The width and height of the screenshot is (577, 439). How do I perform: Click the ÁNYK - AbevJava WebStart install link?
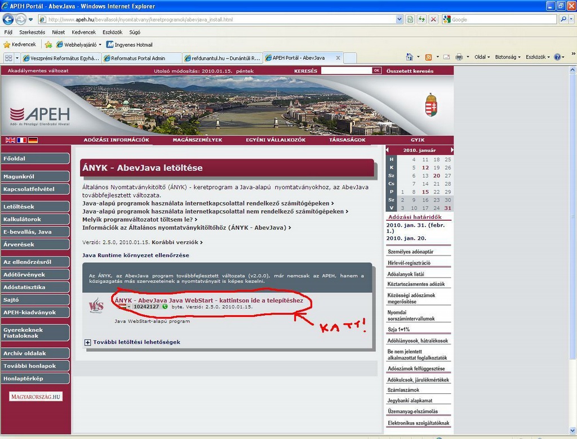209,301
